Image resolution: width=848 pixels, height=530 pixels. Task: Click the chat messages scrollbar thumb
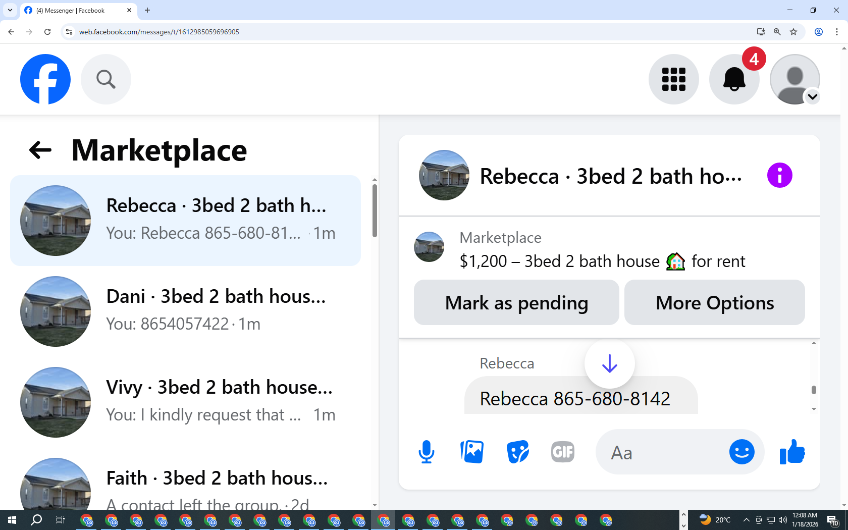[x=814, y=390]
